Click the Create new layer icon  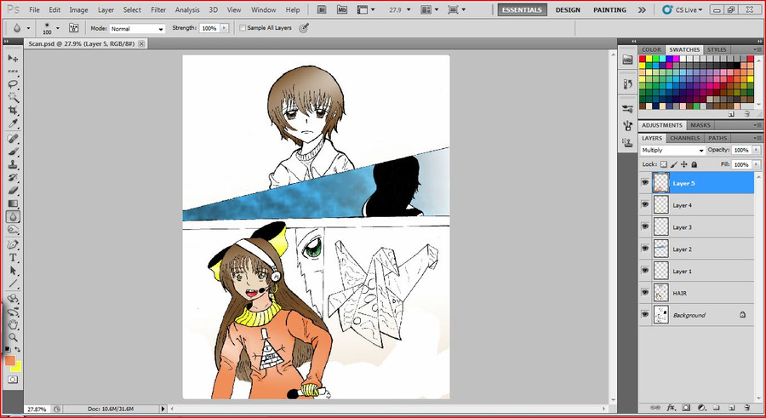point(731,407)
